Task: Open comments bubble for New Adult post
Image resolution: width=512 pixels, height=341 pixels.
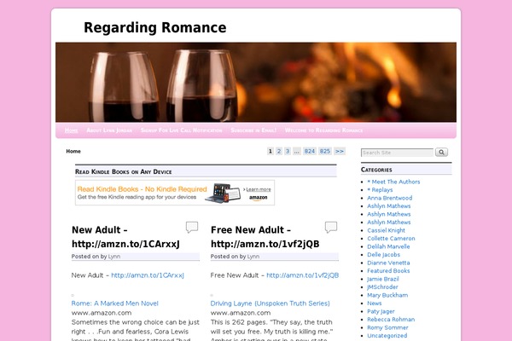Action: (x=192, y=227)
